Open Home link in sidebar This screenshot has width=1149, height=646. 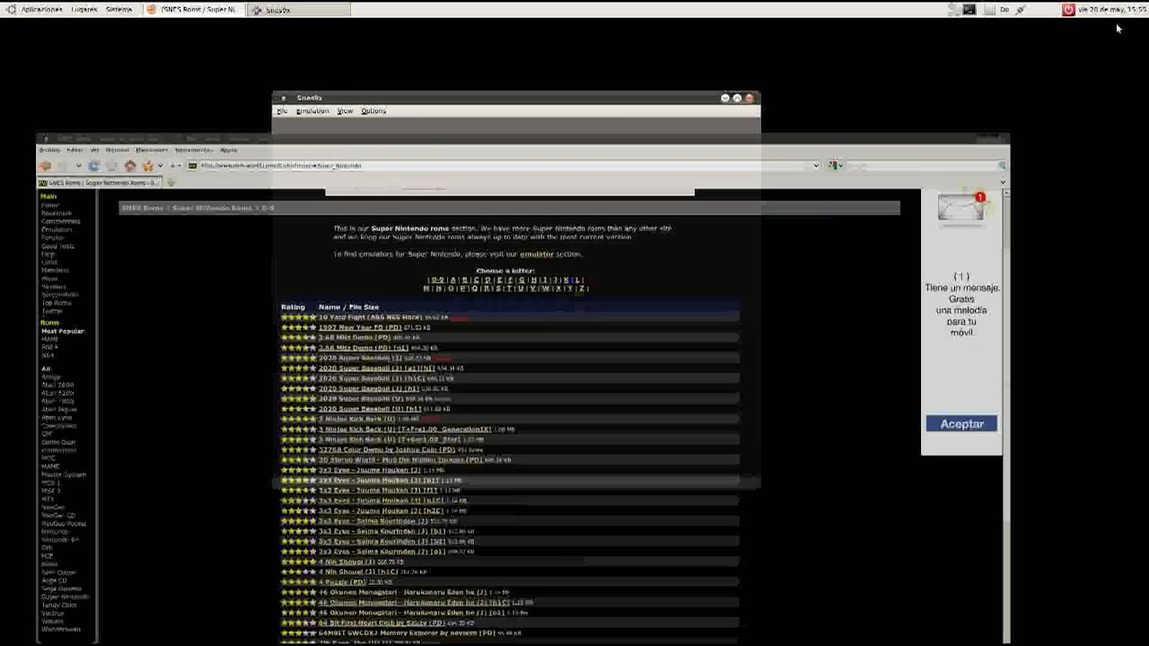(50, 205)
